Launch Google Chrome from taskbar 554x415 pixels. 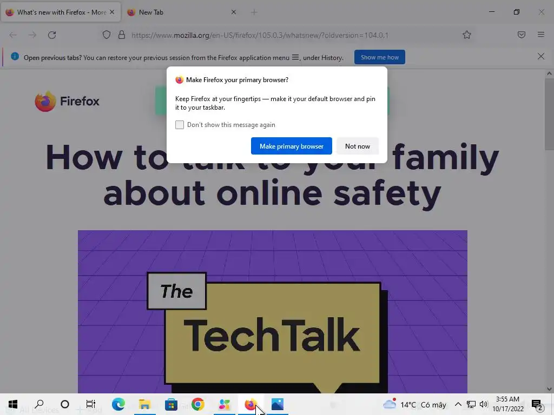click(198, 404)
